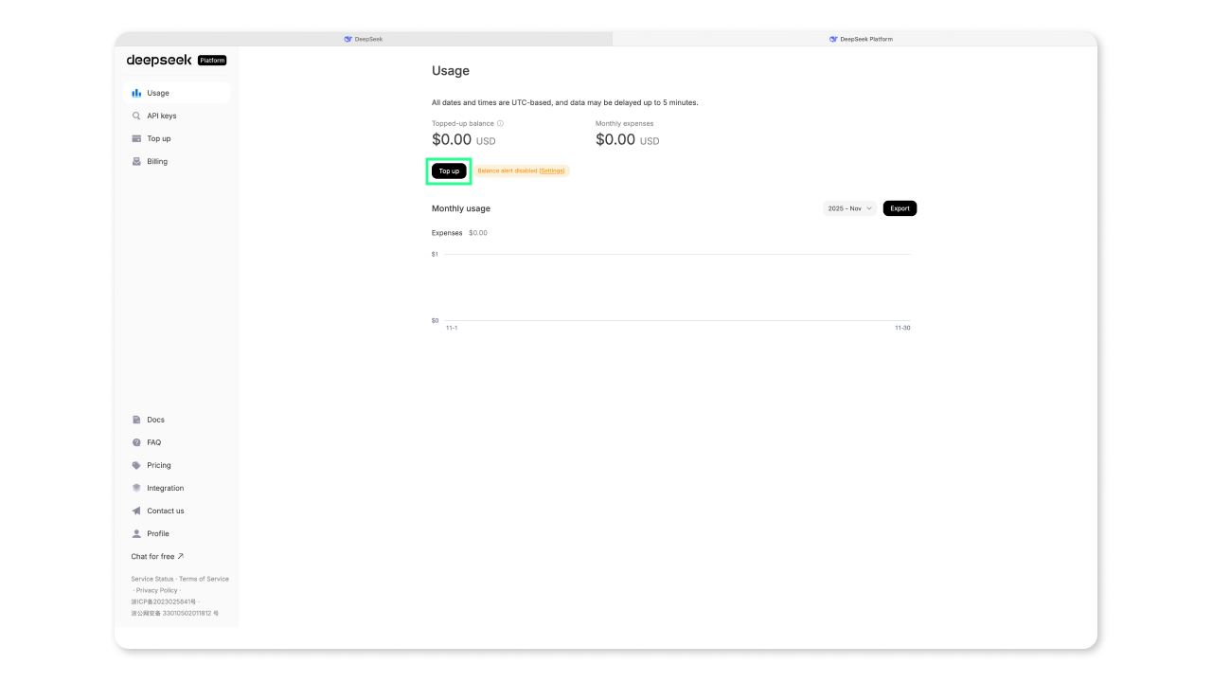Open the balance alert Settings link

point(552,171)
